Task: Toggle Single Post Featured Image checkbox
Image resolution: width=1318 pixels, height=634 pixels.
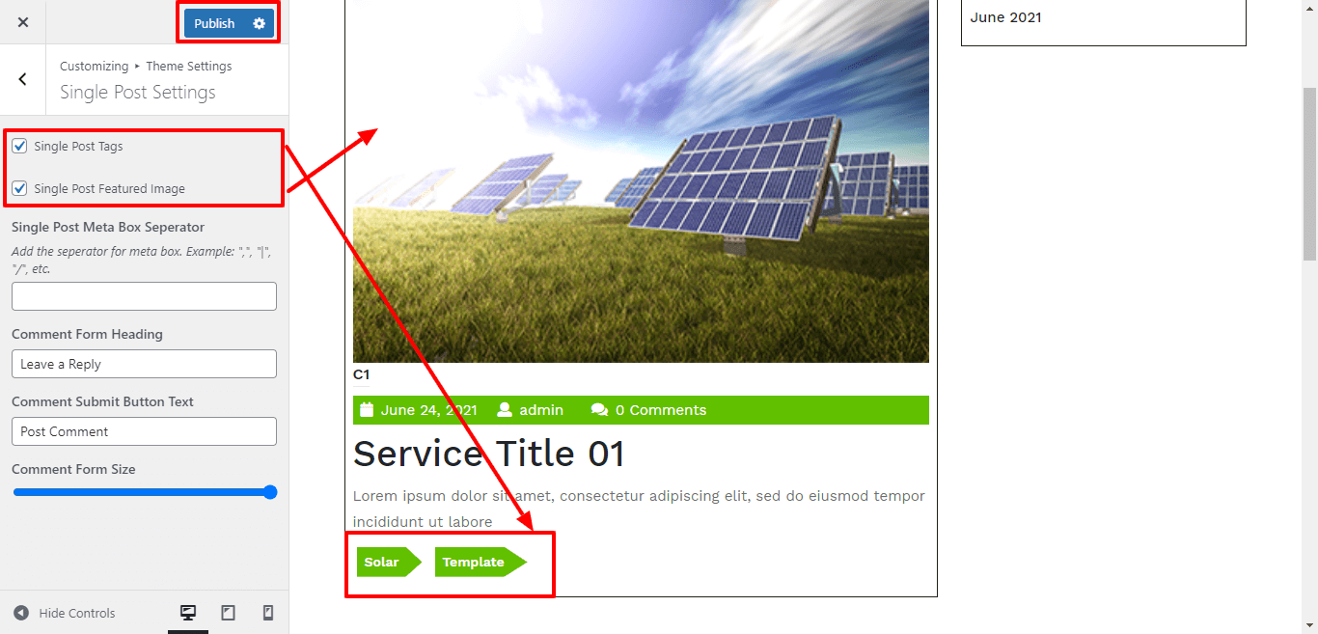Action: point(19,188)
